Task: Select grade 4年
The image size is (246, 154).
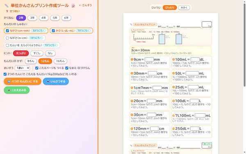Action: (x=43, y=18)
